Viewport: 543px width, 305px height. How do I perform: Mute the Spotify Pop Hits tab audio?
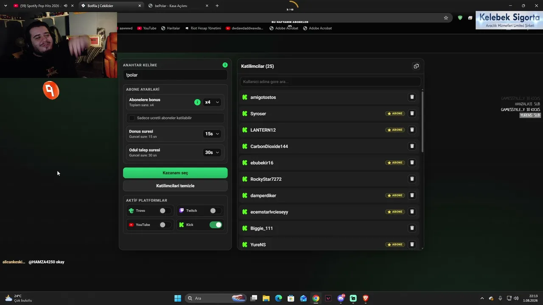(x=65, y=6)
